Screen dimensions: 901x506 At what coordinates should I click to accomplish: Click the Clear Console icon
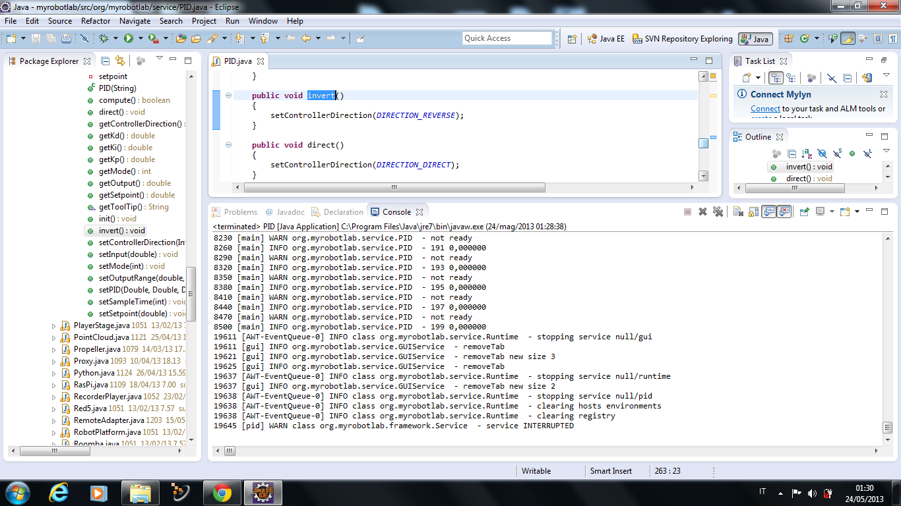point(738,211)
